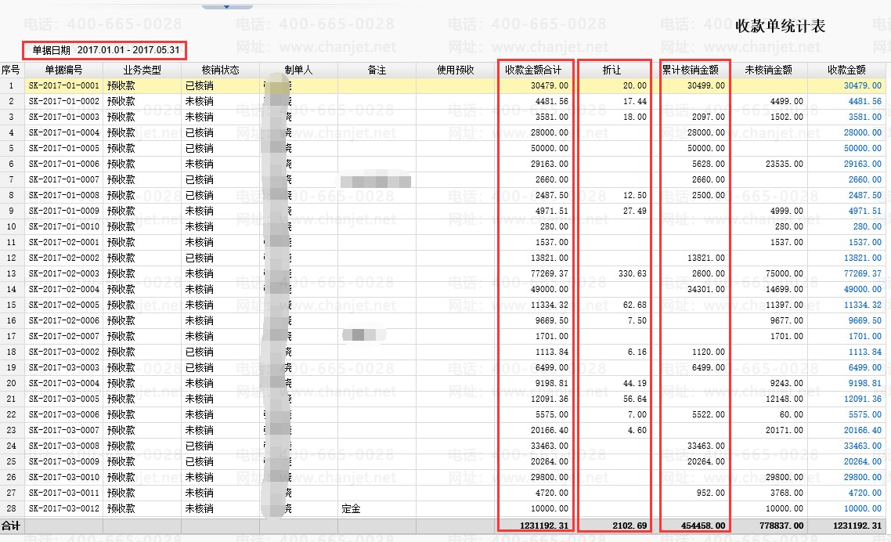
Task: Sort by the 序号 column header
Action: pos(11,70)
